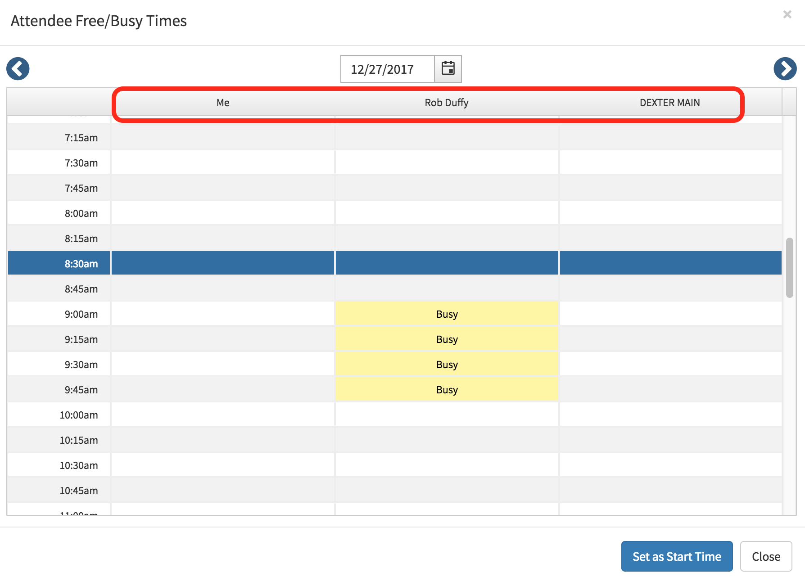The width and height of the screenshot is (805, 577).
Task: Select the DEXTER MAIN column header
Action: tap(669, 103)
